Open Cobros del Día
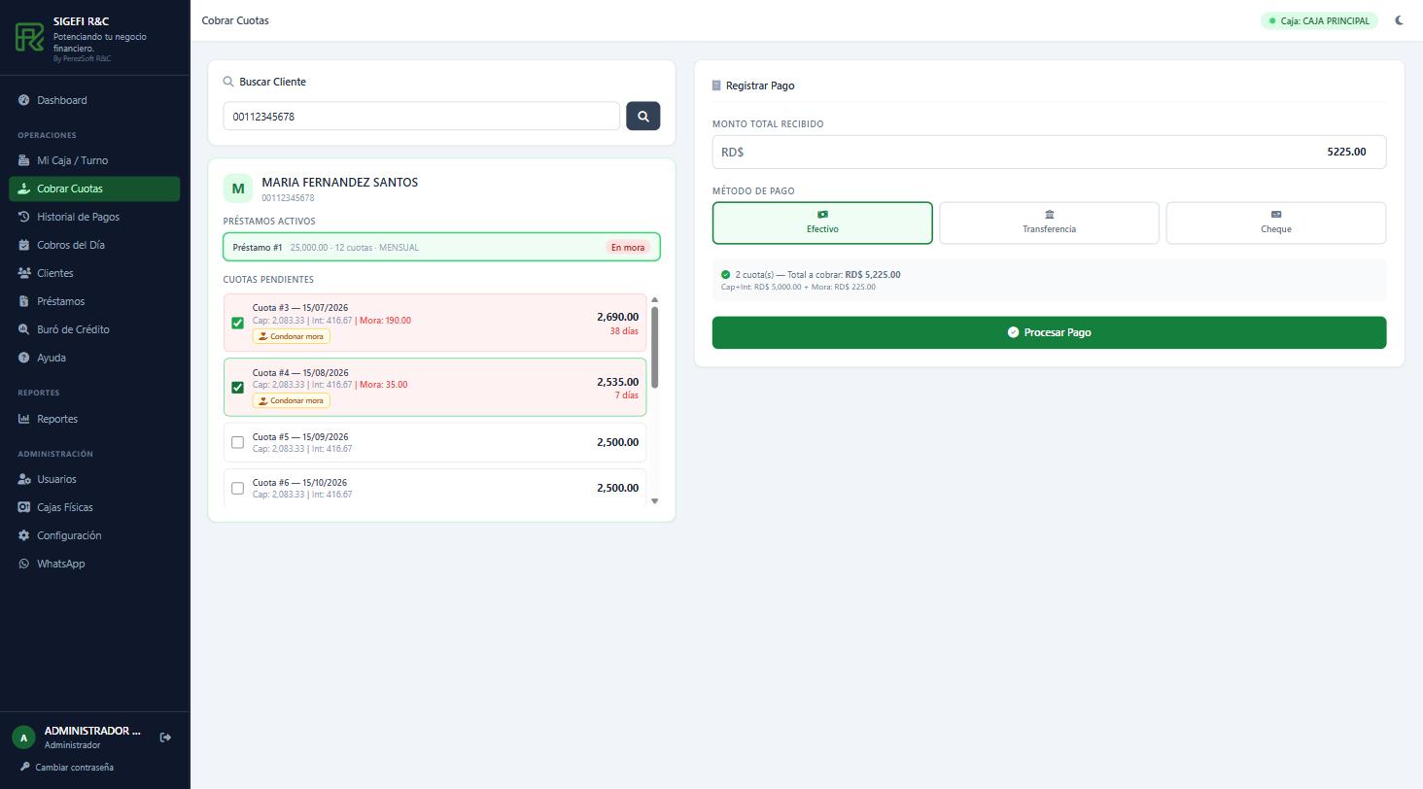This screenshot has height=789, width=1423. [94, 245]
